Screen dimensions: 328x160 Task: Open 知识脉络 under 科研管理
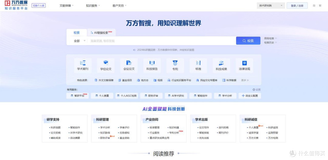pos(105,133)
